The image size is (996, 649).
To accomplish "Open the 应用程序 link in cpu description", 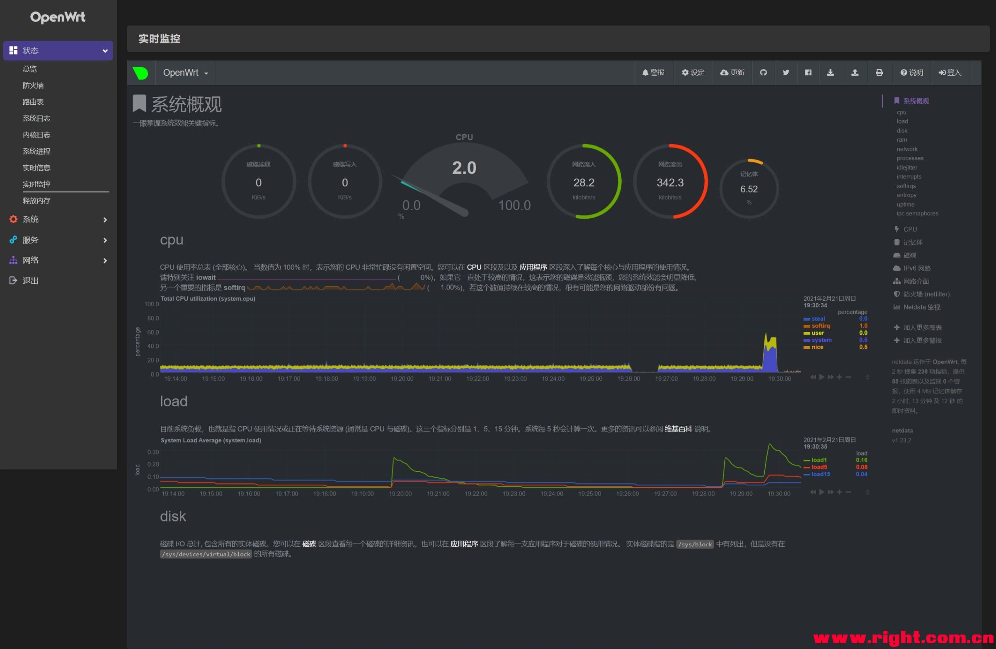I will [533, 267].
